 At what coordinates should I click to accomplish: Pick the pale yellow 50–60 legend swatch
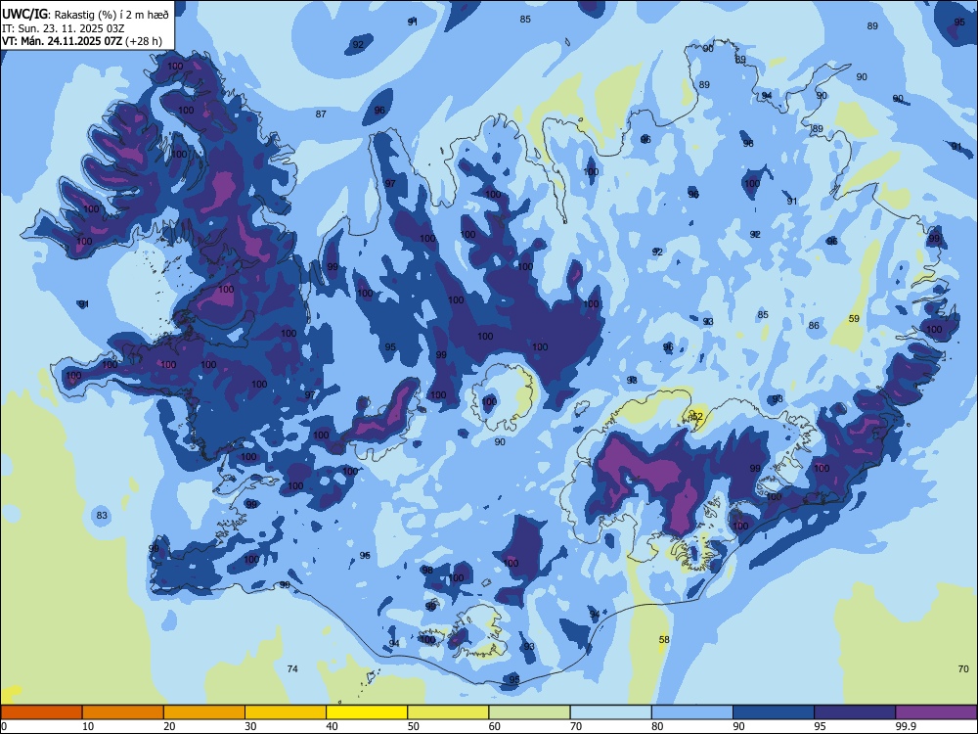448,712
